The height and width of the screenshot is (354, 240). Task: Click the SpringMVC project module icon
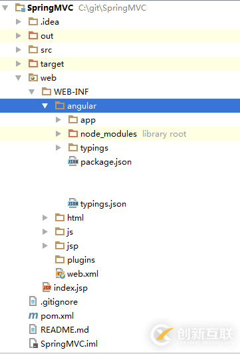(20, 8)
